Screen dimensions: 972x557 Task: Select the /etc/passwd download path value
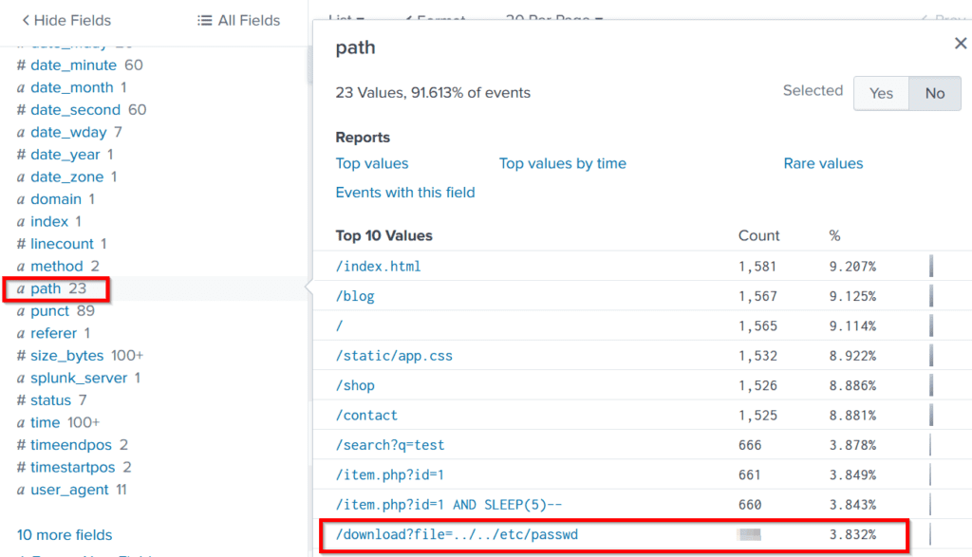tap(457, 535)
